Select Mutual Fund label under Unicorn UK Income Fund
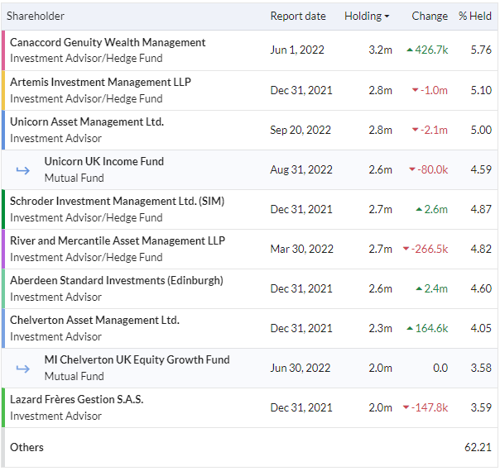This screenshot has height=471, width=500. (x=74, y=178)
